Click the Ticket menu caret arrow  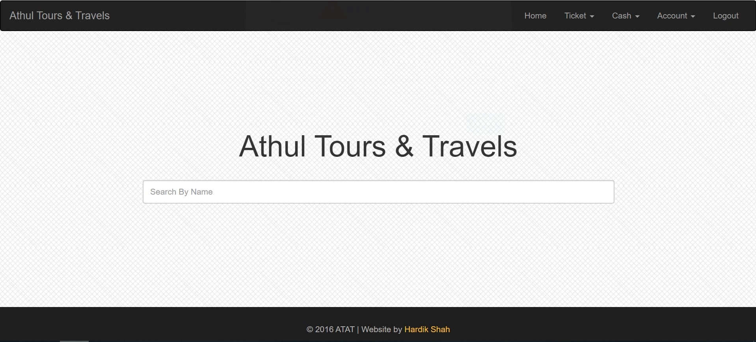[592, 17]
